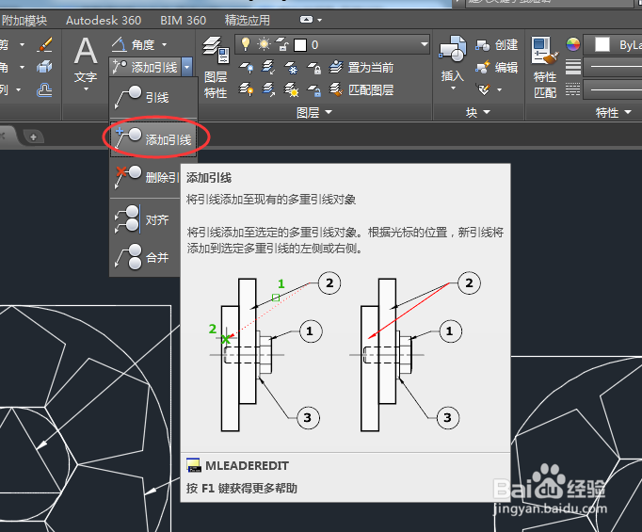Click the layer walk icon, bottom-left row
Screen dimensions: 642x532
click(x=247, y=89)
